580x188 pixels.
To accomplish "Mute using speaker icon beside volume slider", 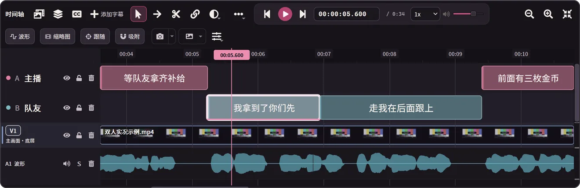I will pyautogui.click(x=446, y=14).
